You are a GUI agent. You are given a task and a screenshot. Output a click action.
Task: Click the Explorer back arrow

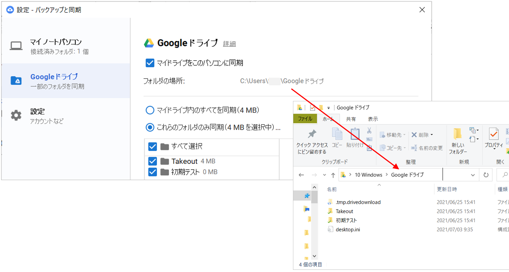coord(301,175)
